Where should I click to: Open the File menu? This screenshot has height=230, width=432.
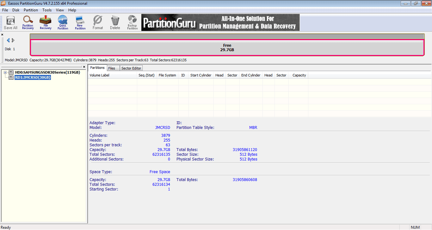pyautogui.click(x=5, y=10)
